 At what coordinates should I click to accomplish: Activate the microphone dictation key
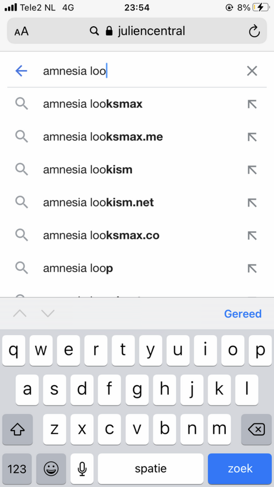click(x=82, y=469)
